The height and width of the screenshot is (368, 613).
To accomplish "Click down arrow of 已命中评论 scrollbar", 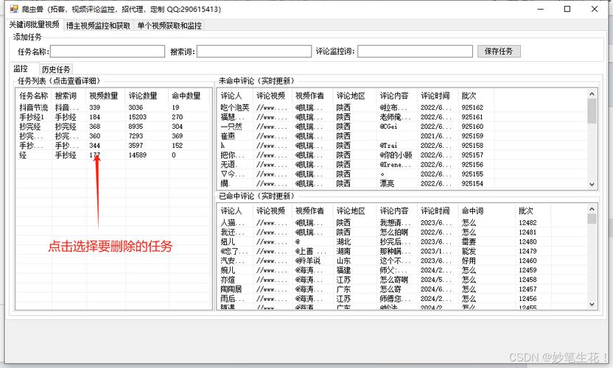I will [592, 304].
